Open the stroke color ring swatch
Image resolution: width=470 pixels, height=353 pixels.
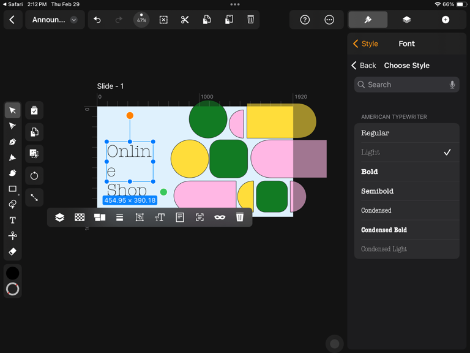coord(13,289)
